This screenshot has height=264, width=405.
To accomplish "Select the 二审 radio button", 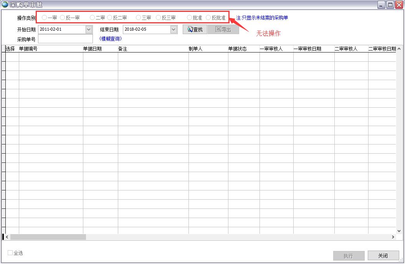I will 92,17.
